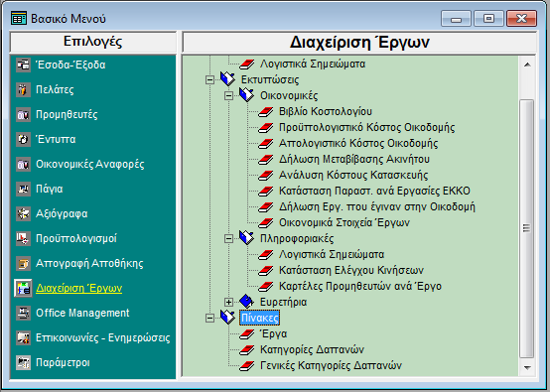This screenshot has height=392, width=550.
Task: Open the Επικοινωνίες - Ενημερώσεις option label
Action: 103,338
